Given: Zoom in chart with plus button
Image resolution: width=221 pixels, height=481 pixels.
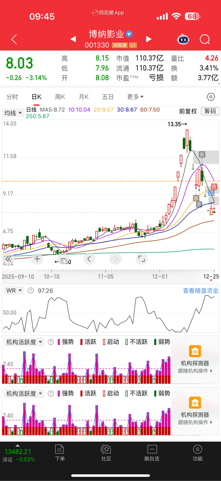Looking at the screenshot, I should (x=37, y=259).
